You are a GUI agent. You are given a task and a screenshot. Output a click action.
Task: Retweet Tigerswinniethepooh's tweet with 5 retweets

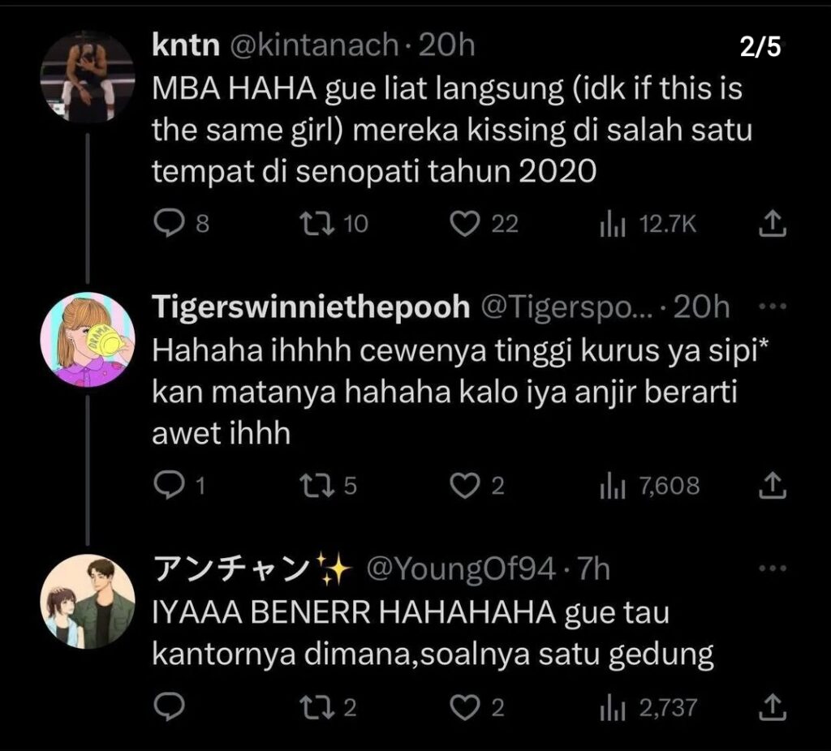click(x=312, y=485)
